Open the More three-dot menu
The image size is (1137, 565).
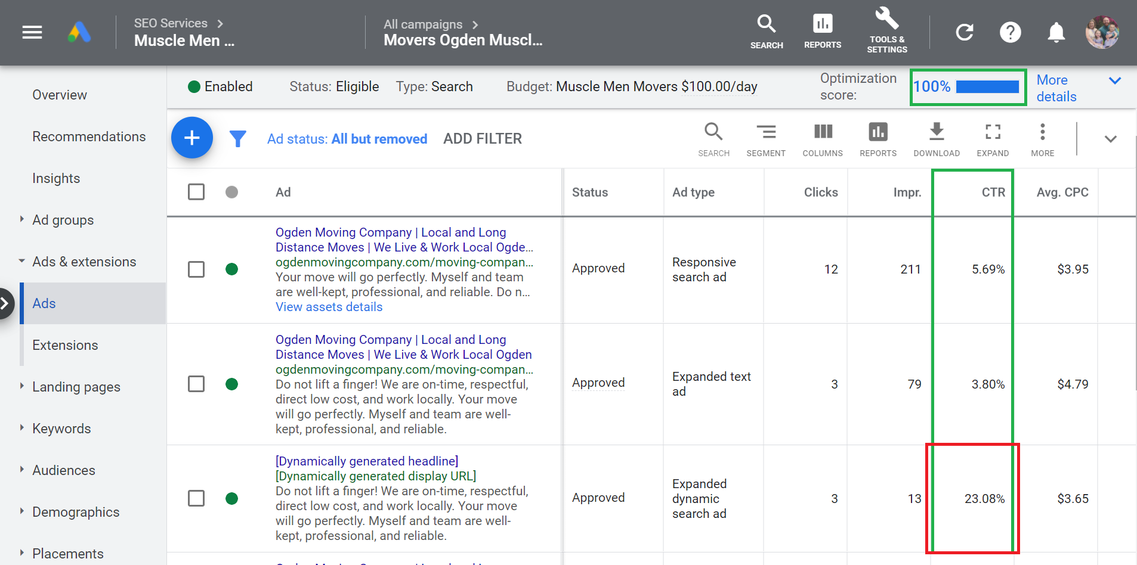(1043, 140)
